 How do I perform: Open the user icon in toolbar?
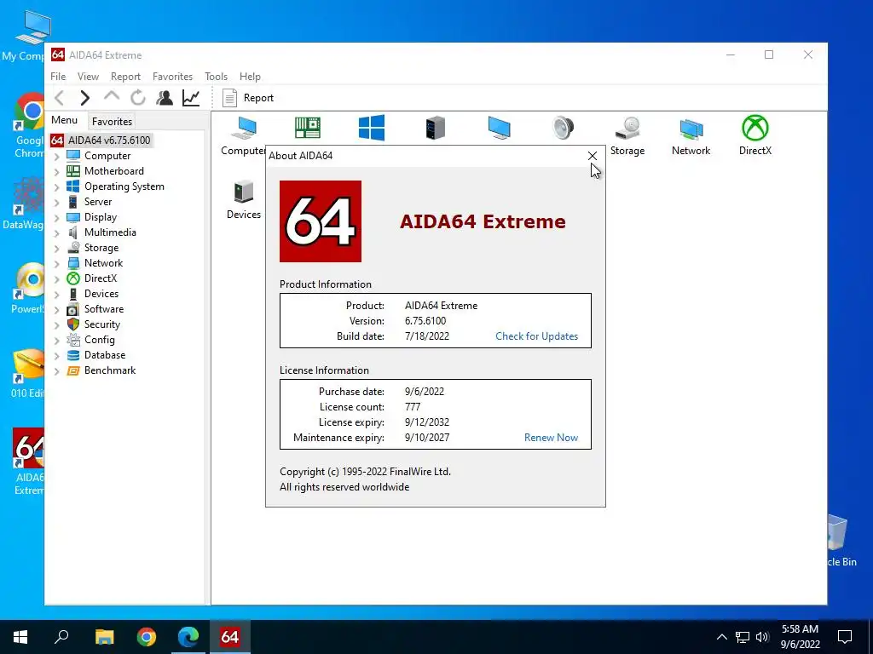(165, 98)
